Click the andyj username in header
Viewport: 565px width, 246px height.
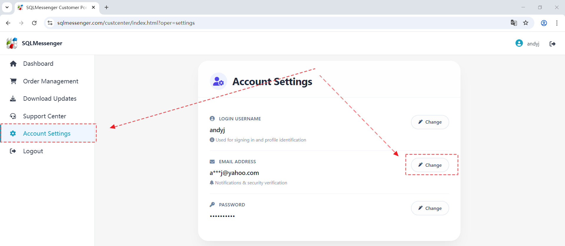[x=533, y=44]
